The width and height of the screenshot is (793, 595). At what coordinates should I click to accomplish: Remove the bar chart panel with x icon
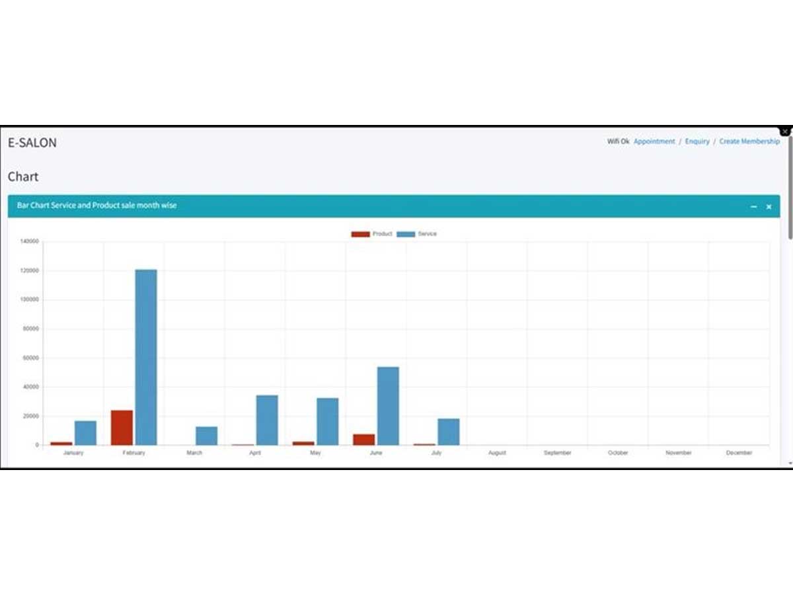(x=769, y=207)
